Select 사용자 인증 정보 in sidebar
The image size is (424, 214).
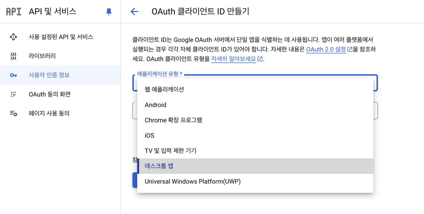49,75
